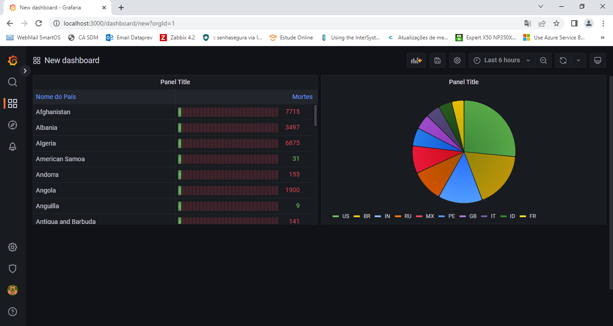613x326 pixels.
Task: Toggle the US series in the pie legend
Action: click(345, 216)
